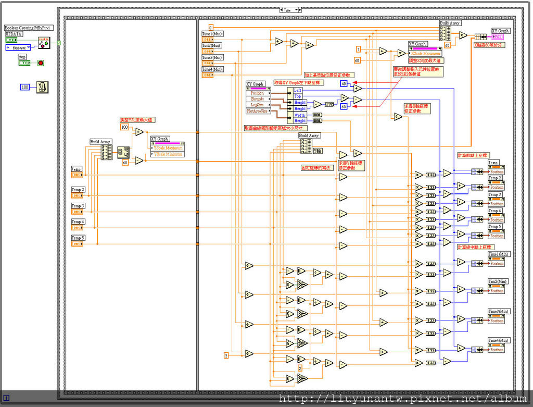Click the Time1(Min) numeric control terminal
The width and height of the screenshot is (533, 407).
[x=208, y=40]
